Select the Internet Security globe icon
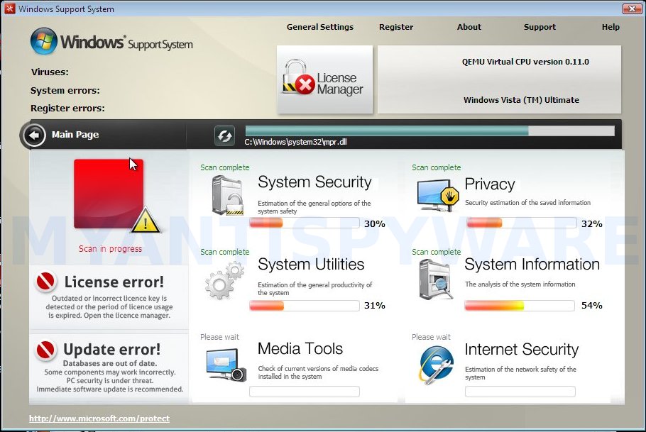Viewport: 646px width, 432px height. pyautogui.click(x=437, y=365)
